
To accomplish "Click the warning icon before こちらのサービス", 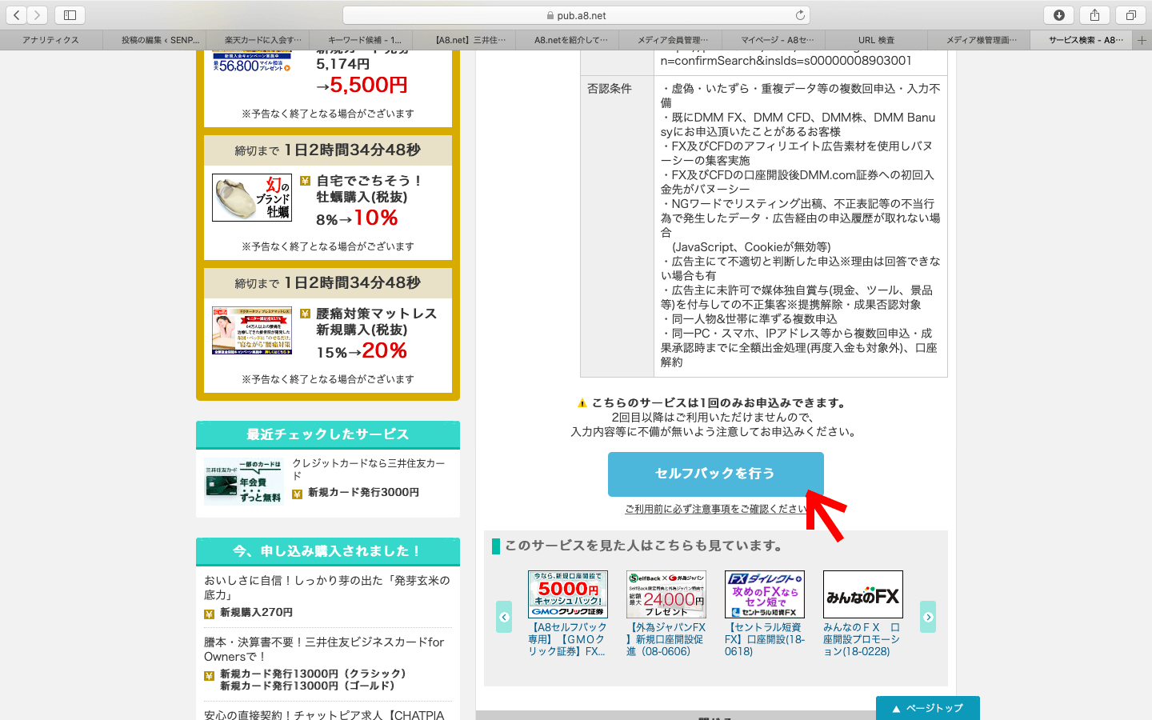I will 582,403.
